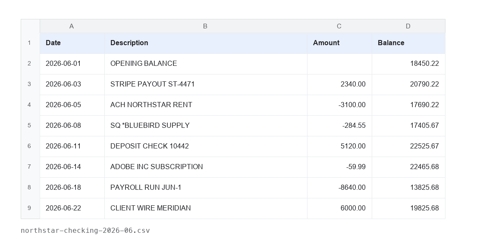Select row 3 header number
The height and width of the screenshot is (241, 483).
click(30, 84)
